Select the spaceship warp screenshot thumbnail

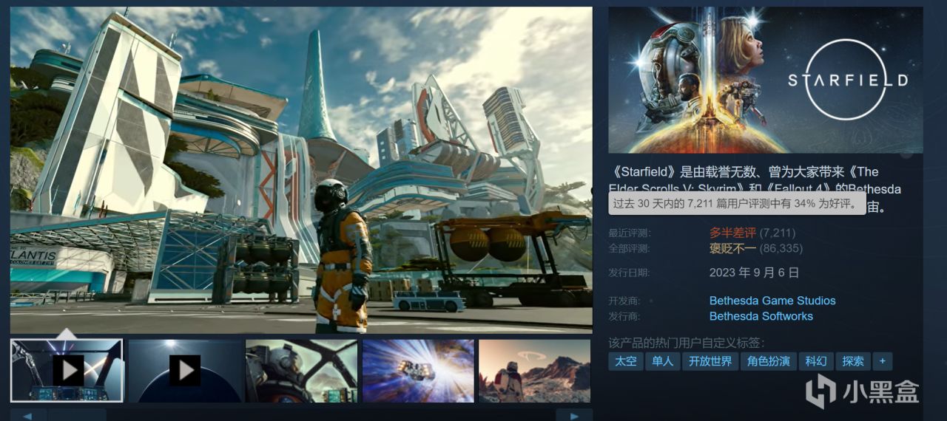(x=418, y=370)
